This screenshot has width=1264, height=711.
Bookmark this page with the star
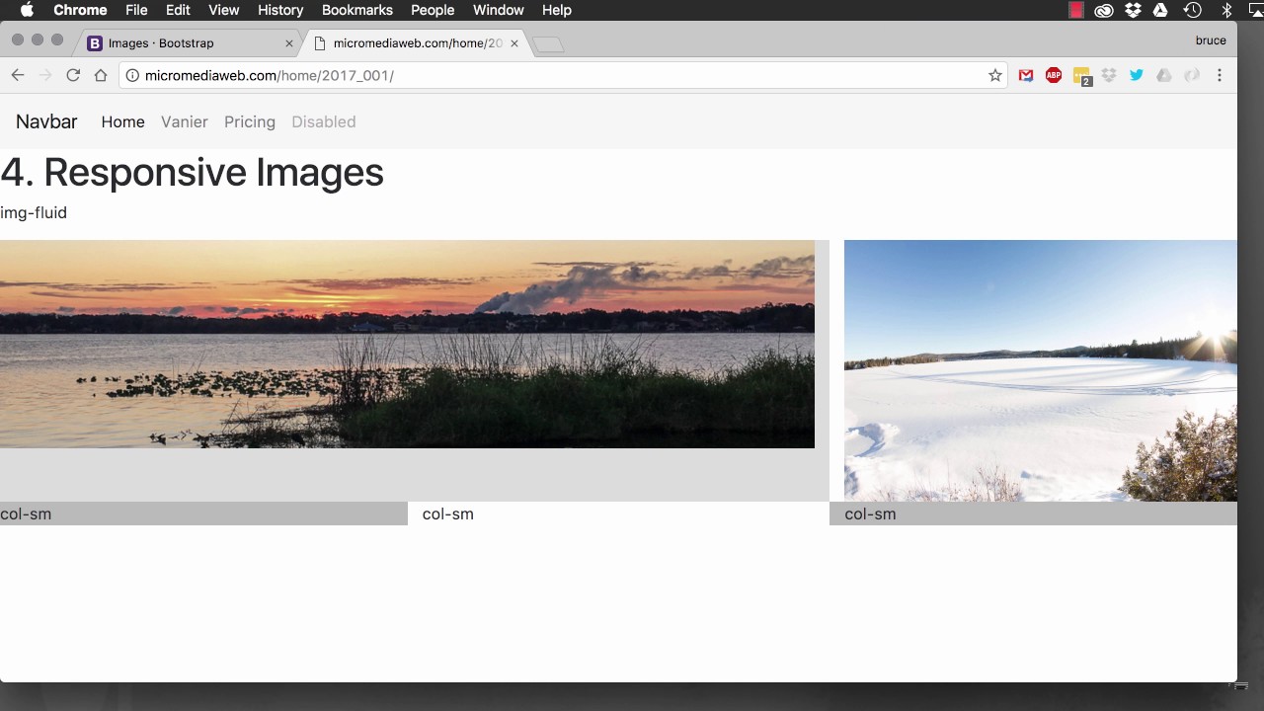click(x=994, y=75)
